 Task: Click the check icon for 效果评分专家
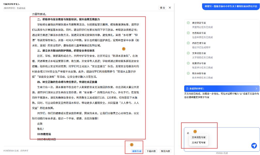click(x=188, y=63)
